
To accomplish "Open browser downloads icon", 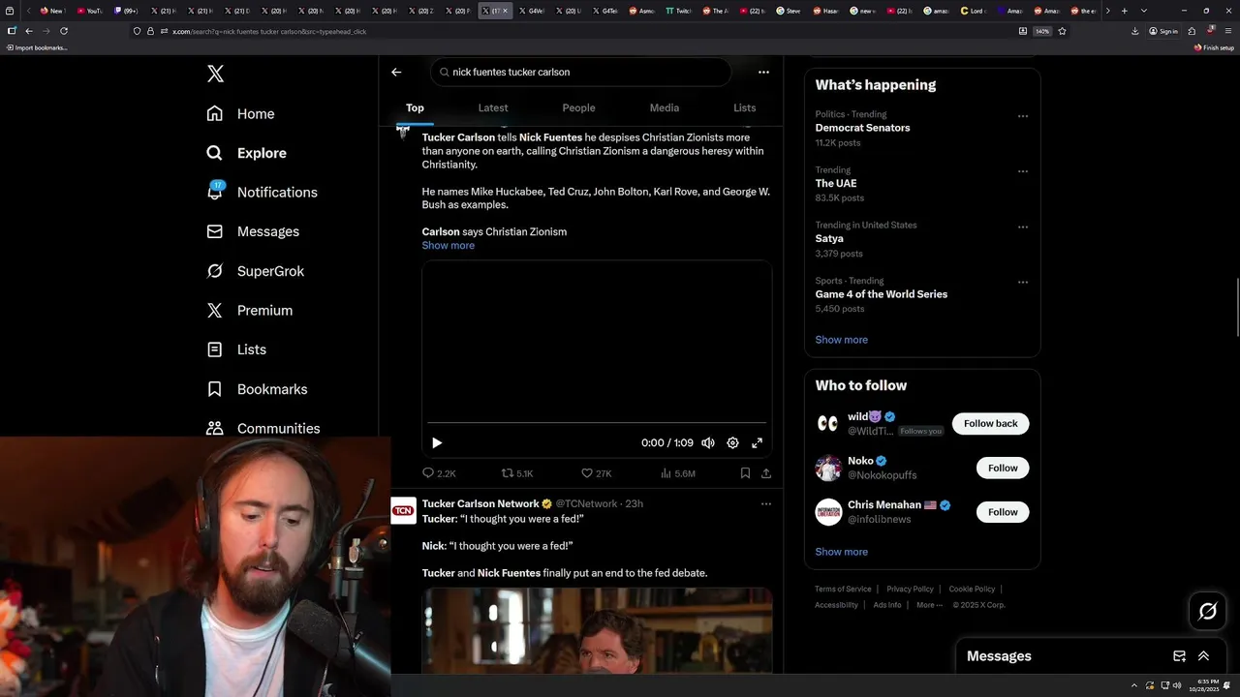I will [1134, 31].
